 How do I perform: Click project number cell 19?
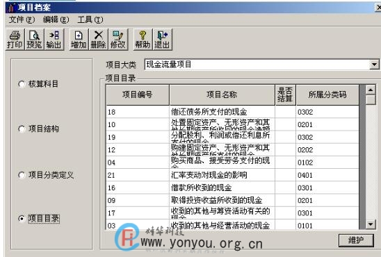tap(138, 137)
